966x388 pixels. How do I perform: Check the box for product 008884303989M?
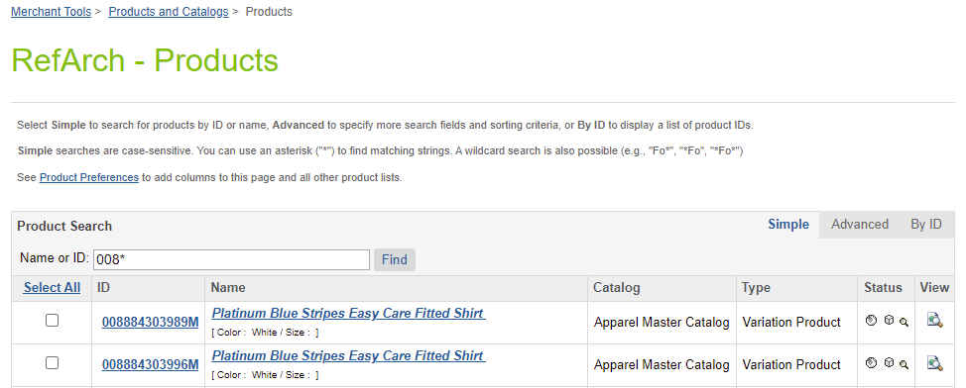coord(53,321)
